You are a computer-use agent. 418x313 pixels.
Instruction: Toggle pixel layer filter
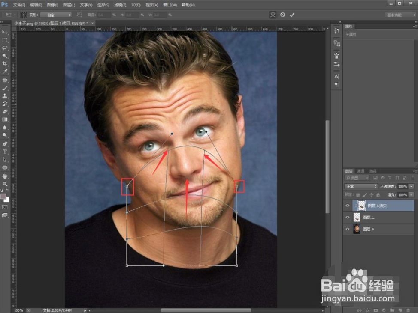pyautogui.click(x=376, y=178)
